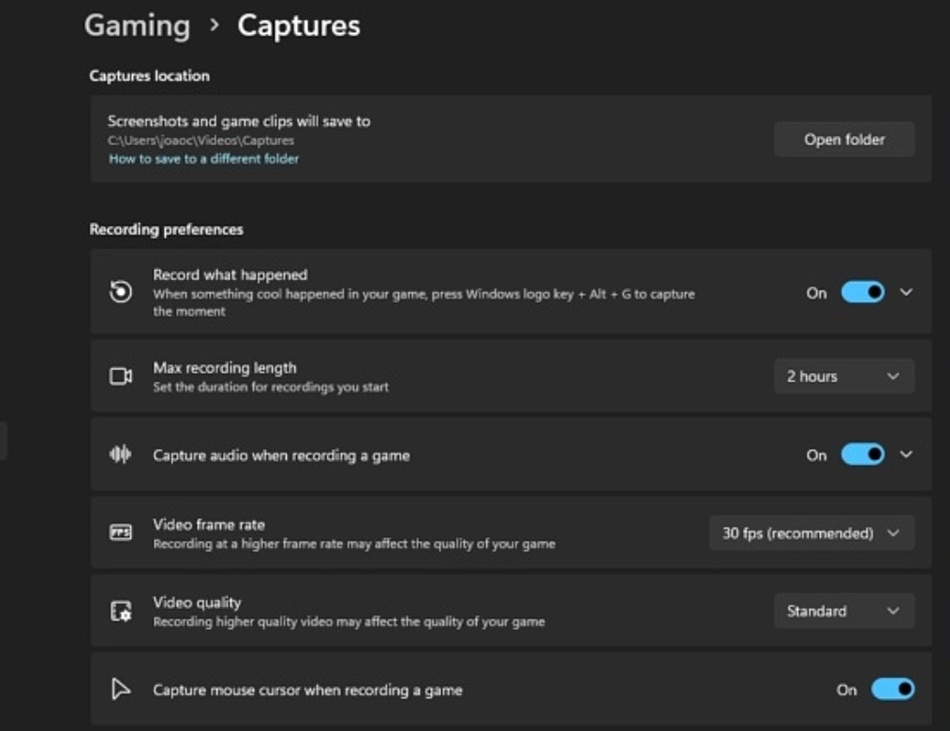Open How to save to a different folder link
The image size is (950, 731).
(203, 158)
